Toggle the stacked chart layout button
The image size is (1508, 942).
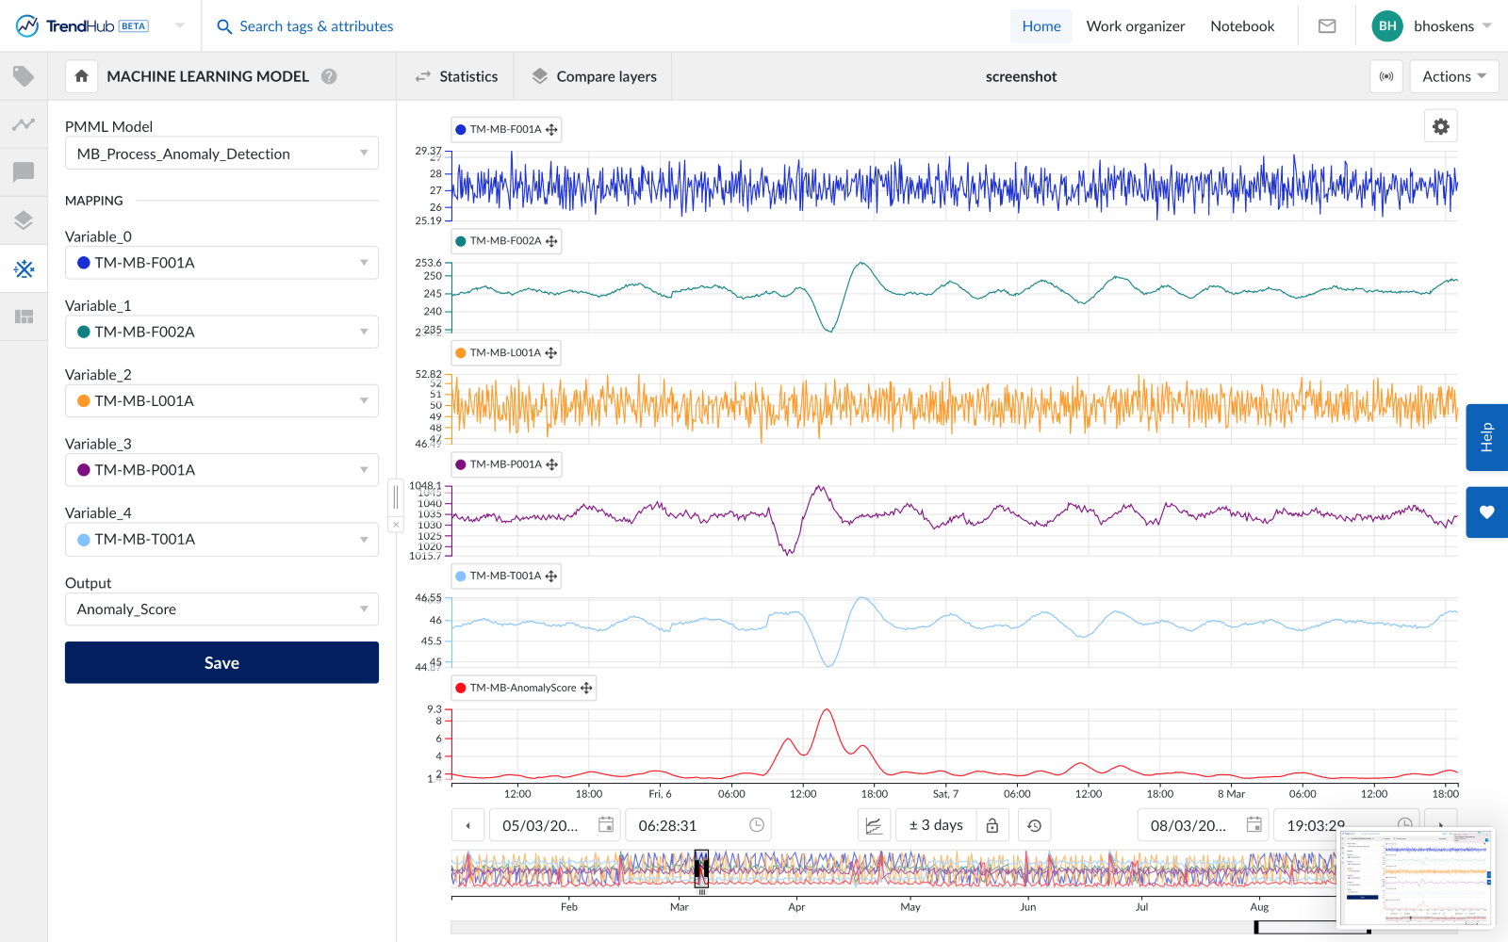click(x=874, y=825)
